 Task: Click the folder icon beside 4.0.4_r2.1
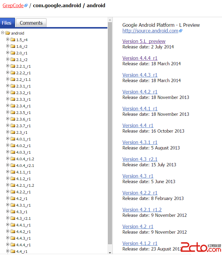[13, 165]
